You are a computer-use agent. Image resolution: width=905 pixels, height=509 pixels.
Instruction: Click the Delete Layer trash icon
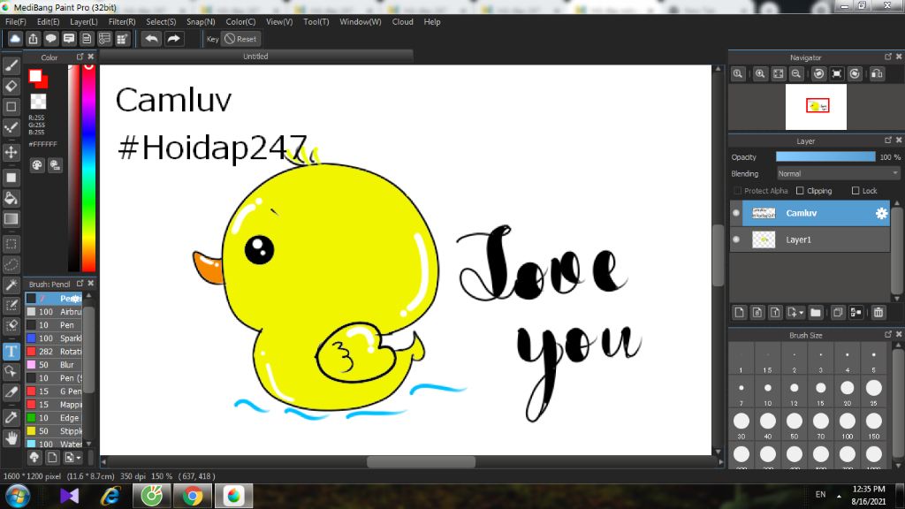coord(878,312)
